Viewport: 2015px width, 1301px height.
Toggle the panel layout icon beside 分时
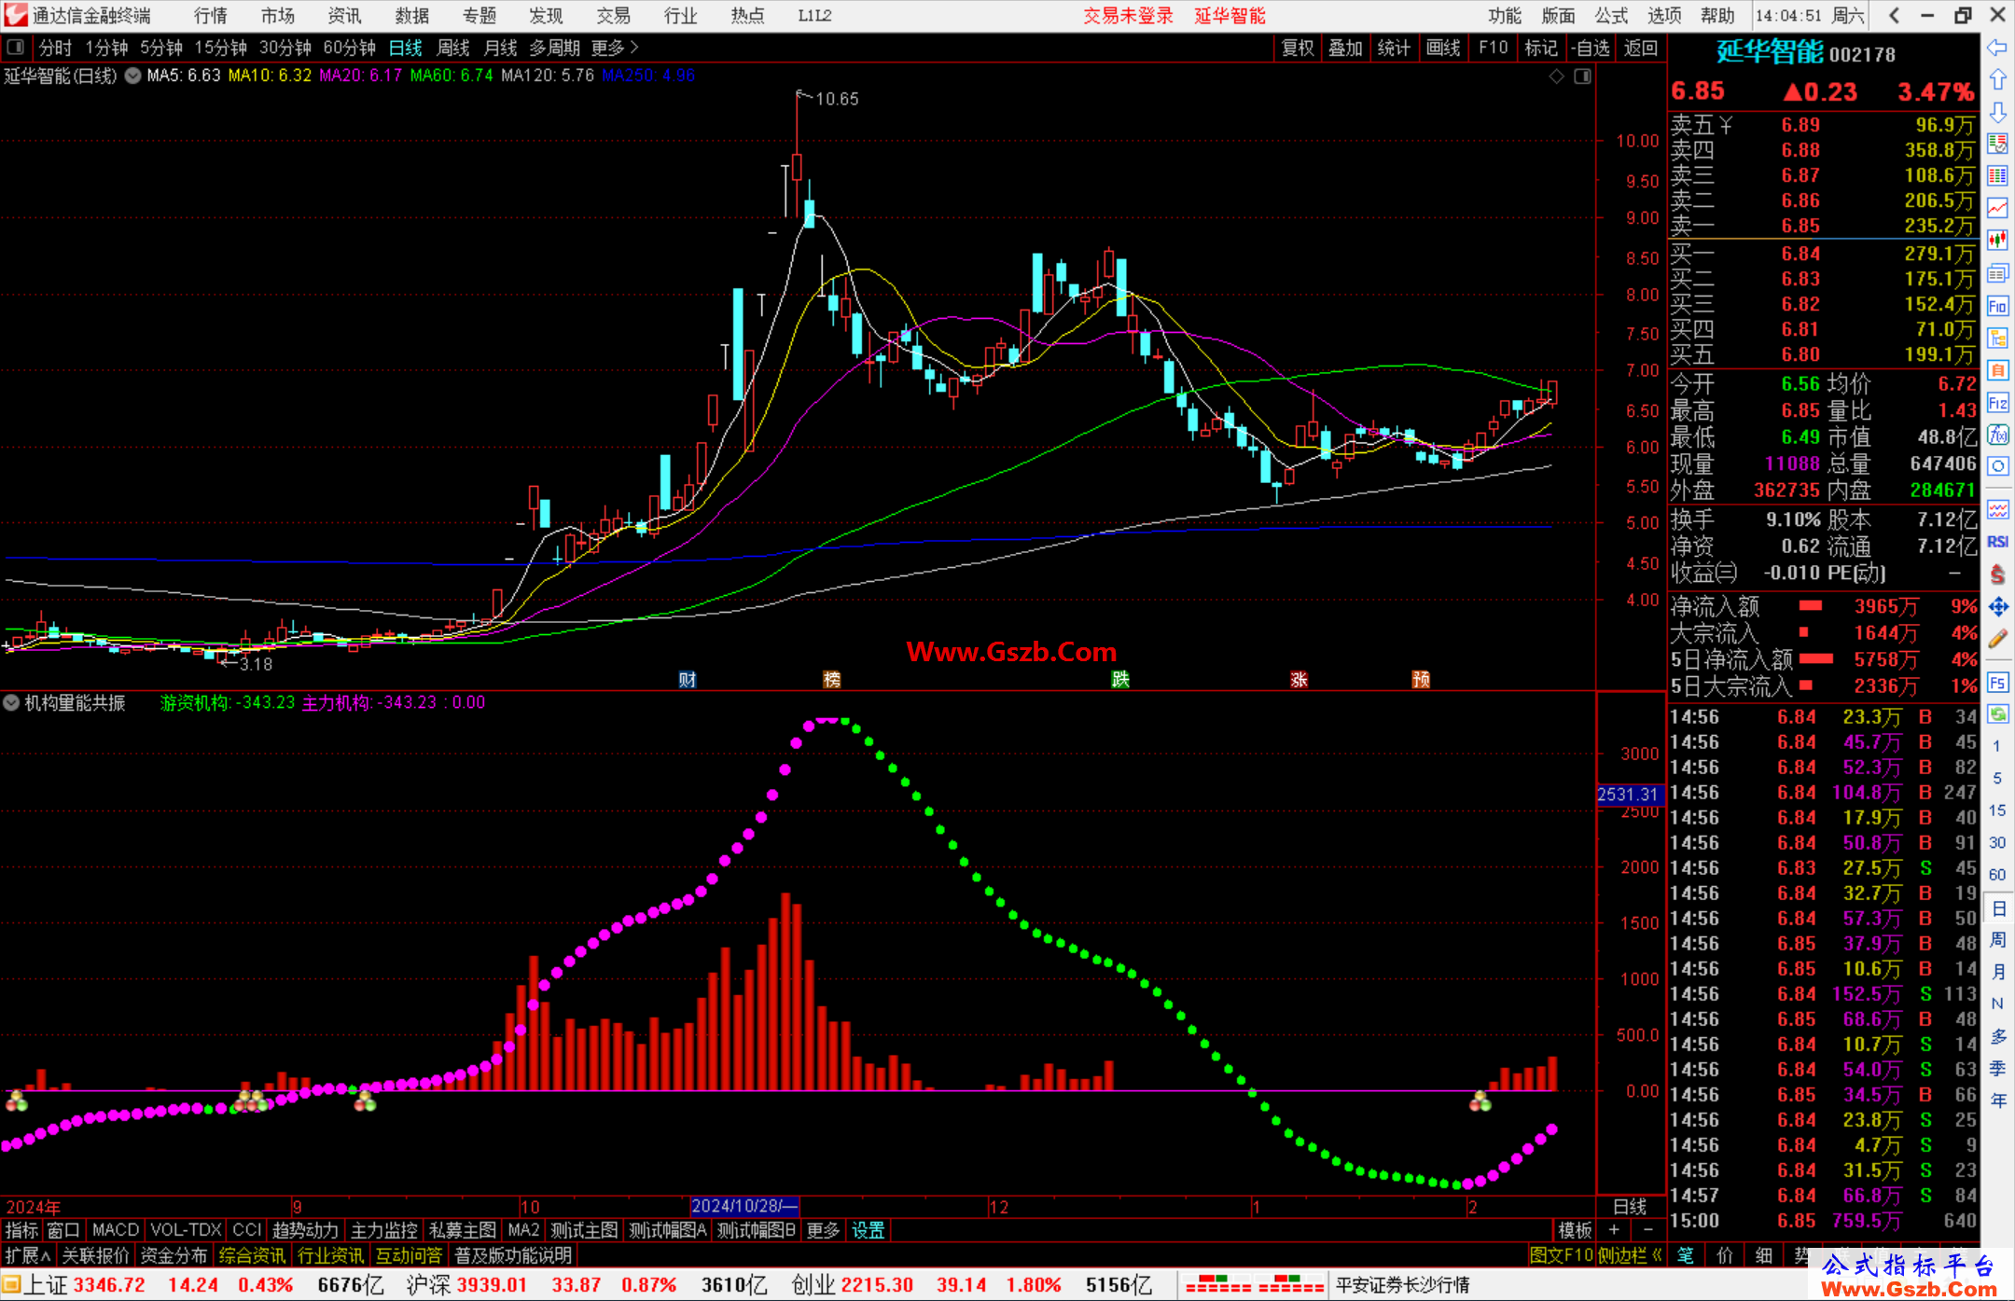(15, 47)
